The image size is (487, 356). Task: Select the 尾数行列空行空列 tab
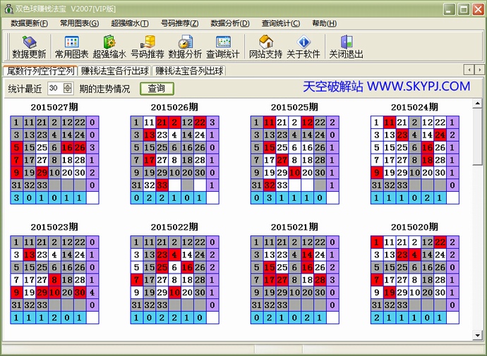(40, 70)
